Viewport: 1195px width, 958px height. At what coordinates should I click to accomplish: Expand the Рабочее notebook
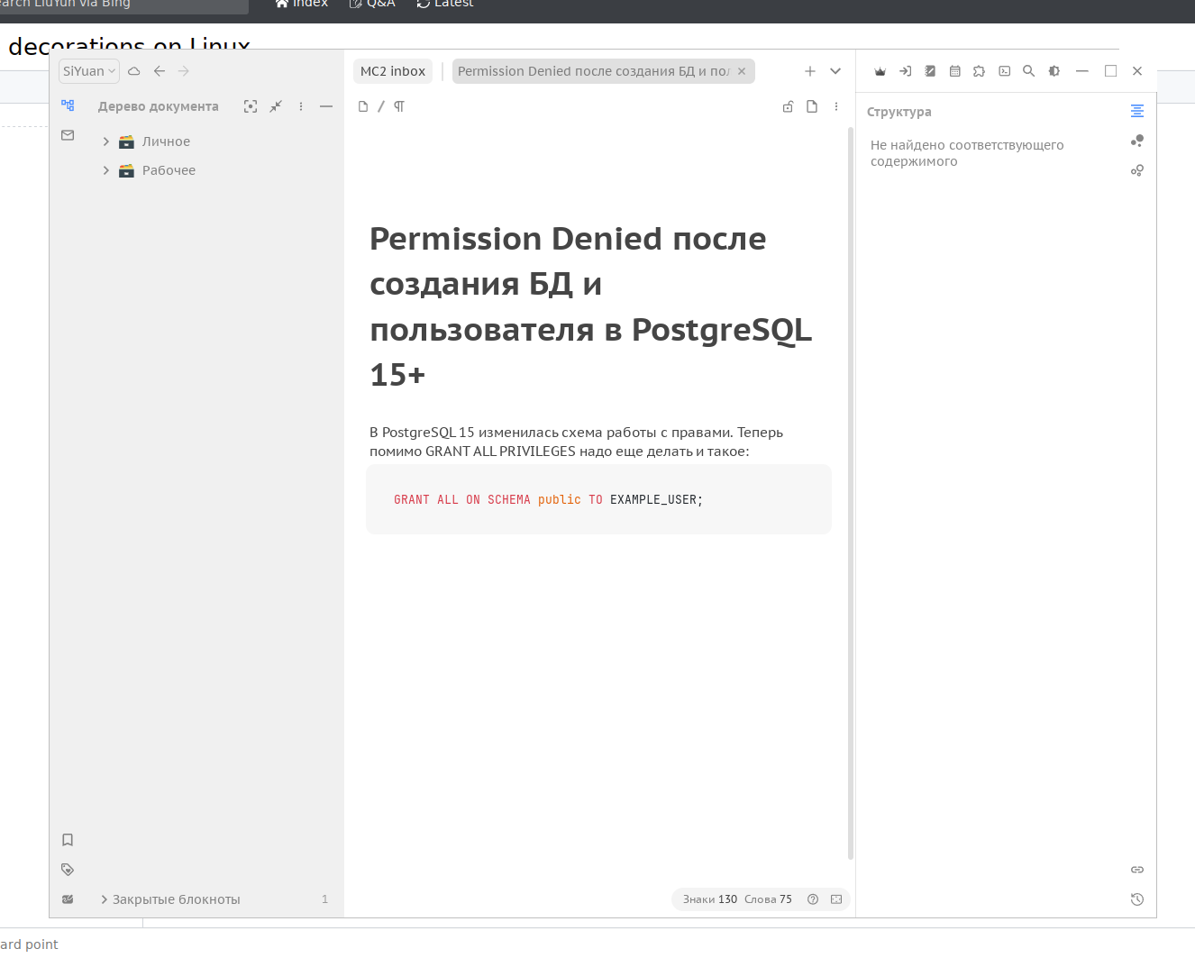pos(106,170)
